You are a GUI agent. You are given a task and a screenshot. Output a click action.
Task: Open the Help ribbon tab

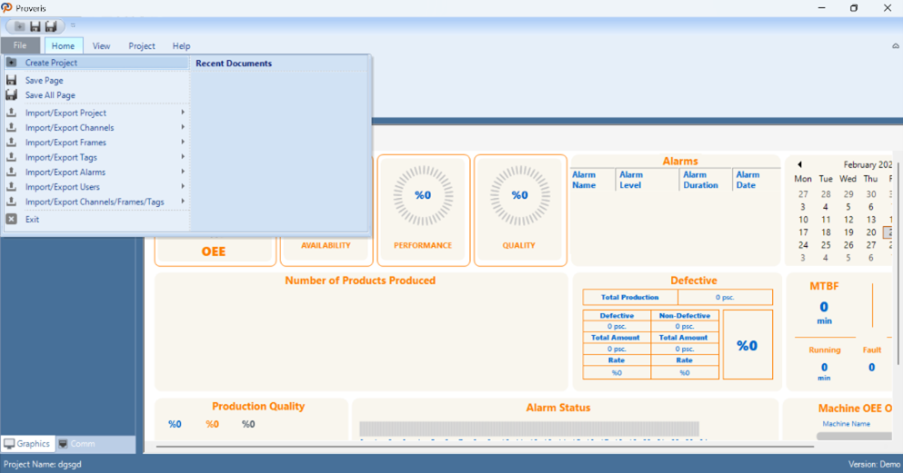[181, 46]
